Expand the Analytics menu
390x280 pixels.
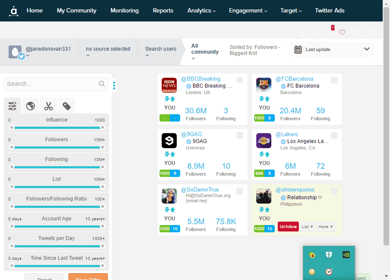[202, 10]
